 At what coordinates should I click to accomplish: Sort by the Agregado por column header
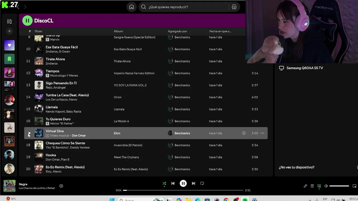pyautogui.click(x=177, y=31)
